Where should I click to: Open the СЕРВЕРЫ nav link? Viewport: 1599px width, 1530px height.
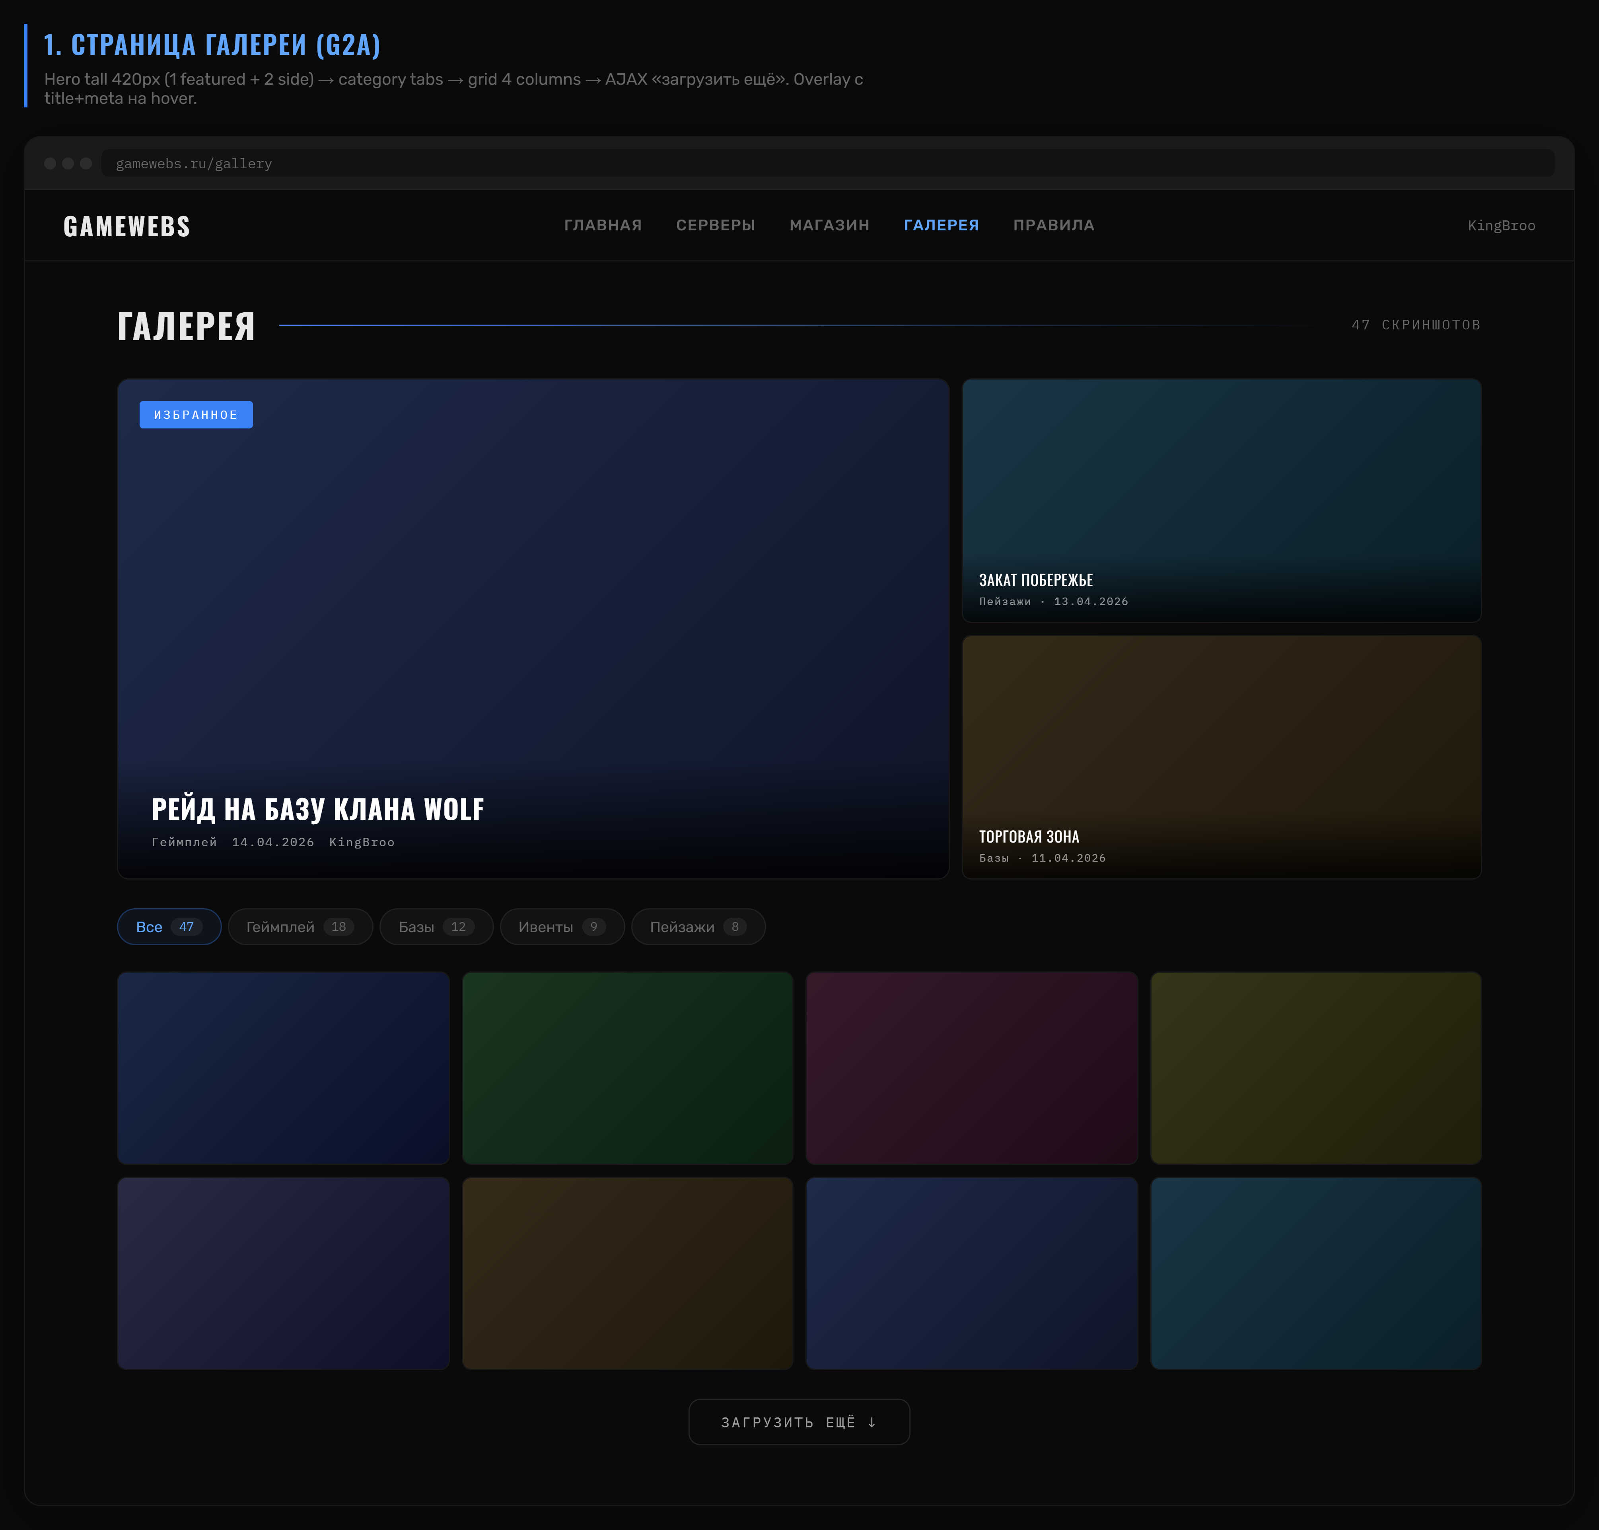click(x=715, y=225)
